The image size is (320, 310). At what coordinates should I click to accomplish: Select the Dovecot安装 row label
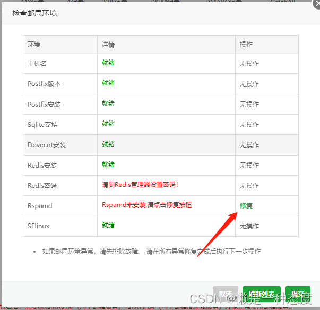(x=47, y=145)
